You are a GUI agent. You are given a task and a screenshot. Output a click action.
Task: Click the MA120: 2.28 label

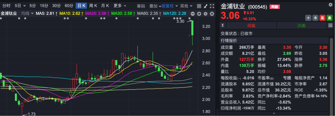coord(175,14)
